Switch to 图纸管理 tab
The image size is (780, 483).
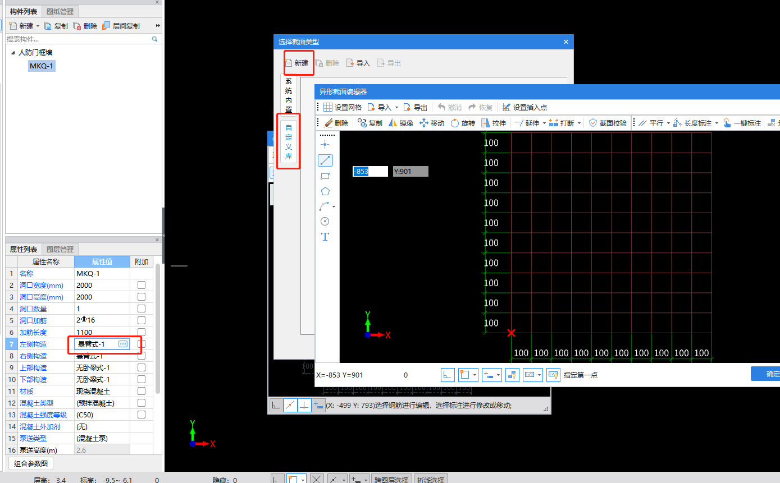[60, 11]
